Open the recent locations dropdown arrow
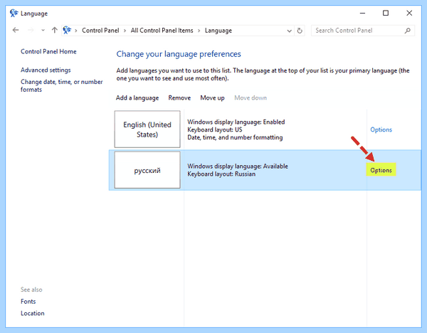This screenshot has height=333, width=427. click(43, 31)
